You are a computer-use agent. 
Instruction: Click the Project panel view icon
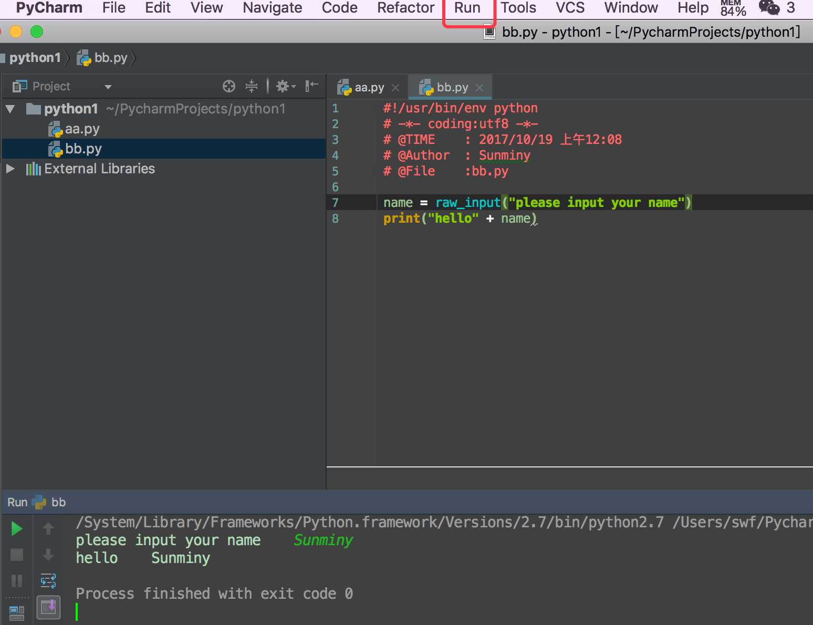(20, 86)
